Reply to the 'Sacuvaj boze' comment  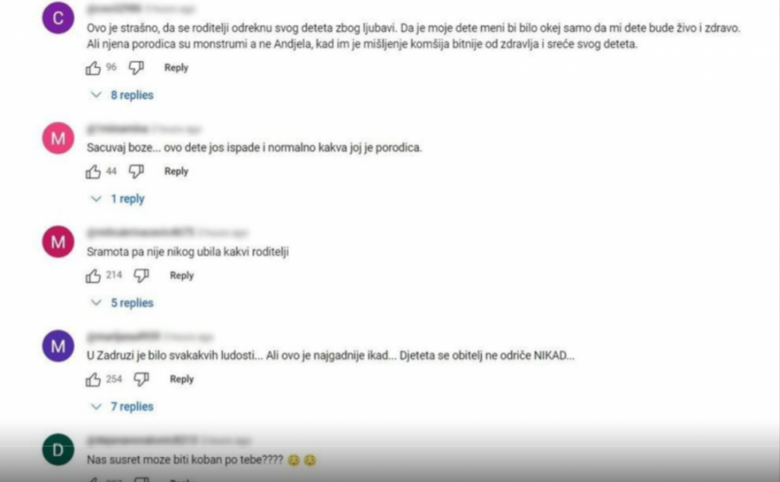point(176,172)
